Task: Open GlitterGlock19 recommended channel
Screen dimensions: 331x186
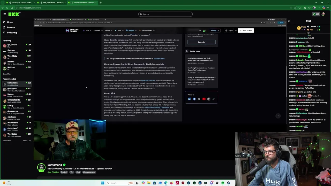Action: tap(17, 101)
